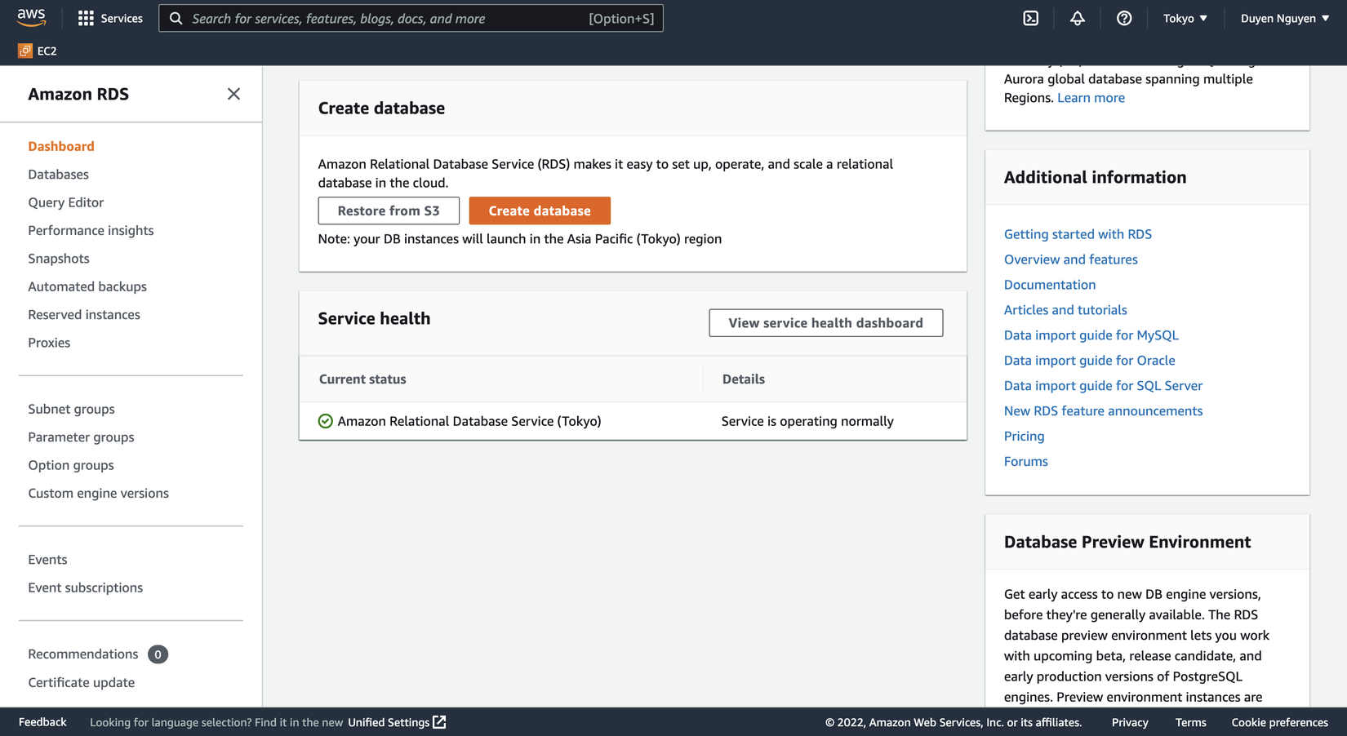
Task: Click the EC2 shortcut icon
Action: [25, 51]
